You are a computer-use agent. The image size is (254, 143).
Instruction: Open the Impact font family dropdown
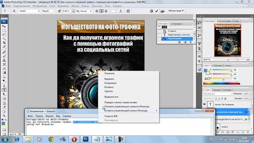[39, 11]
